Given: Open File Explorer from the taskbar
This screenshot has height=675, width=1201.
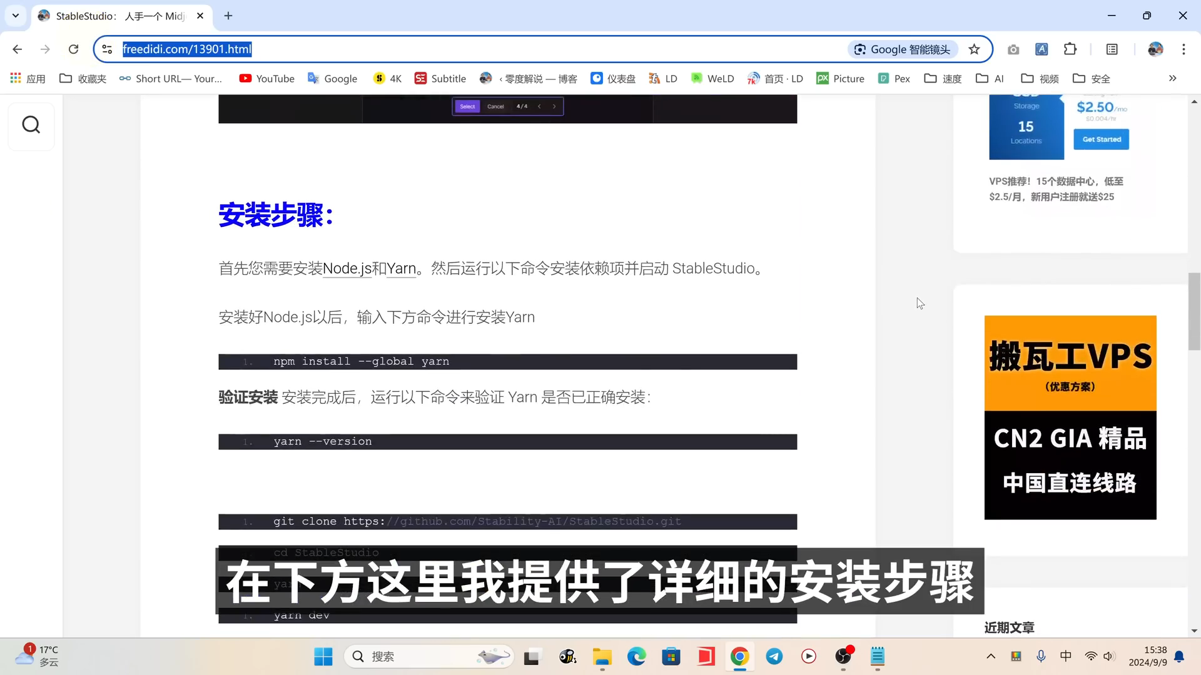Looking at the screenshot, I should 602,656.
